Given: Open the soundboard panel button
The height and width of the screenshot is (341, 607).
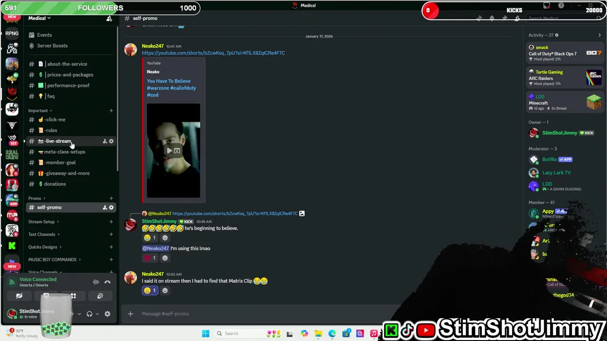Looking at the screenshot, I should click(100, 296).
